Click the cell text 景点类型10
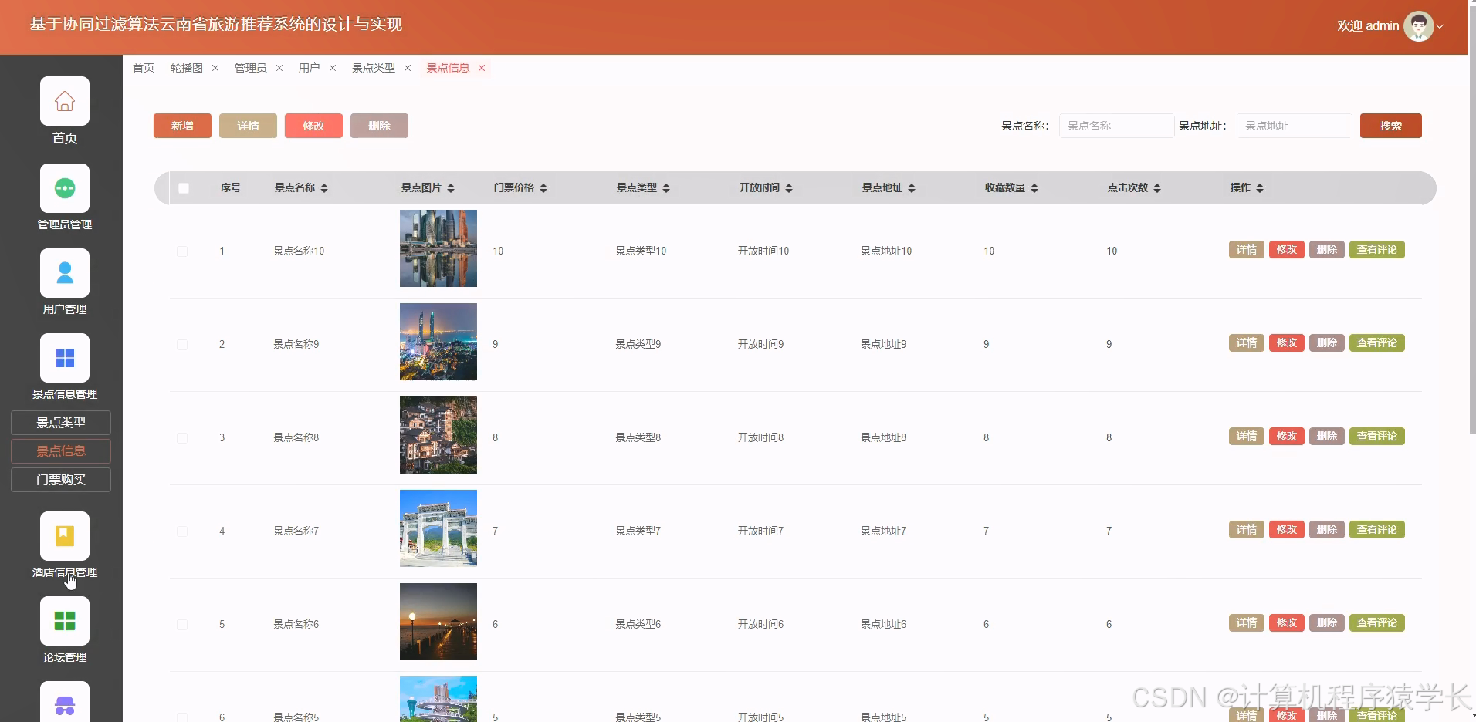This screenshot has height=722, width=1476. [641, 251]
